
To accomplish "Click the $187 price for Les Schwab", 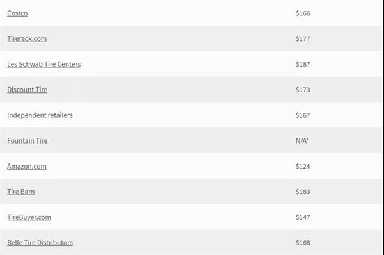I will [x=303, y=64].
